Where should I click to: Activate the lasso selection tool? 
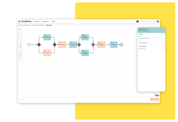tap(21, 32)
